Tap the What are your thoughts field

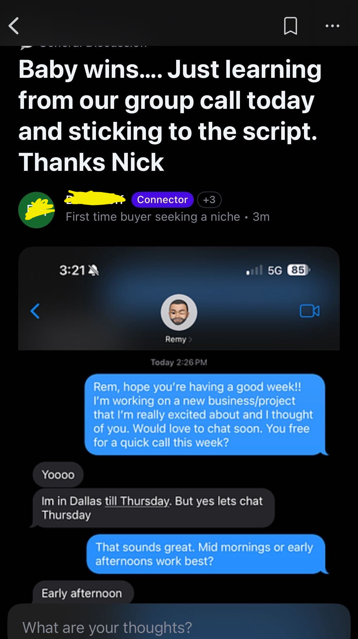coord(179,627)
